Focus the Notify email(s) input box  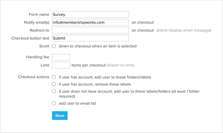[x=90, y=22]
